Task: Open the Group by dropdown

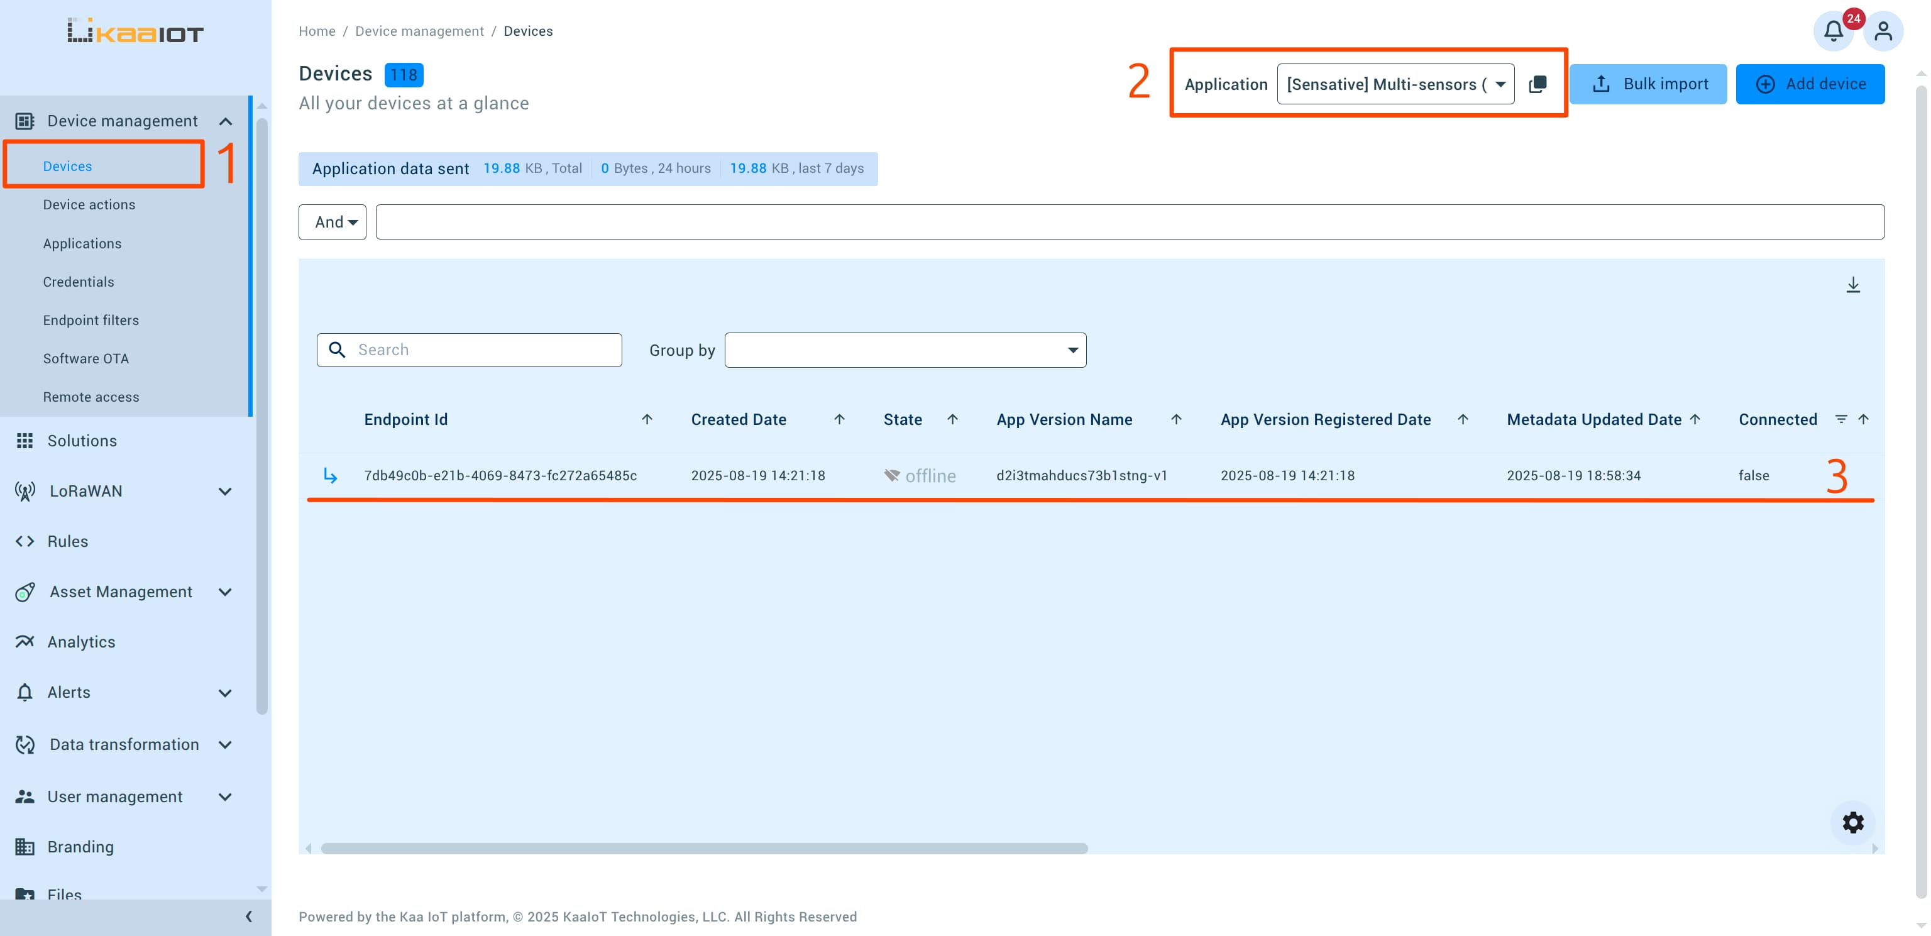Action: tap(905, 350)
